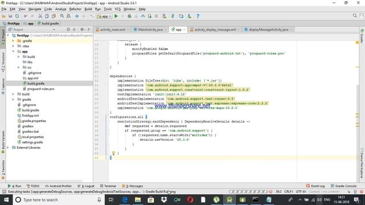Open file with the folder toolbar icon
Screen dimensions: 365x205
click(4, 16)
